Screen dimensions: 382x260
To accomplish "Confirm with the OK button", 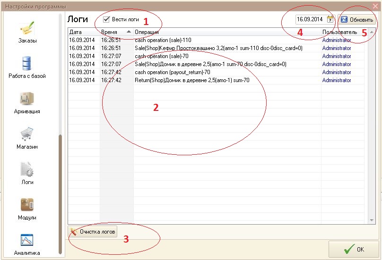I will coord(354,249).
